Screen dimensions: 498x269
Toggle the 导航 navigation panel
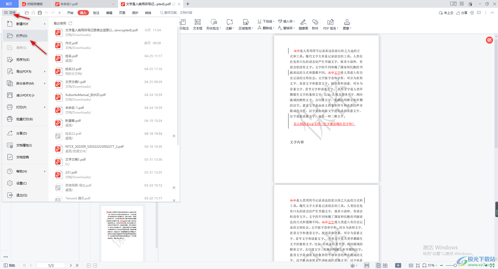coord(10,265)
